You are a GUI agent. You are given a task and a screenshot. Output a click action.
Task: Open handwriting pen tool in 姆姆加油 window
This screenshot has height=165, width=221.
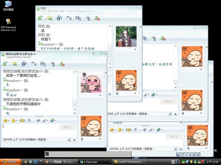[x=45, y=121]
